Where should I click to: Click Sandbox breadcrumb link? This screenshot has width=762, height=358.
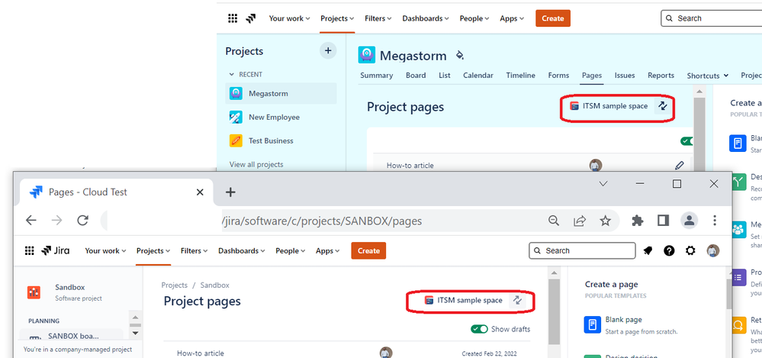tap(215, 285)
